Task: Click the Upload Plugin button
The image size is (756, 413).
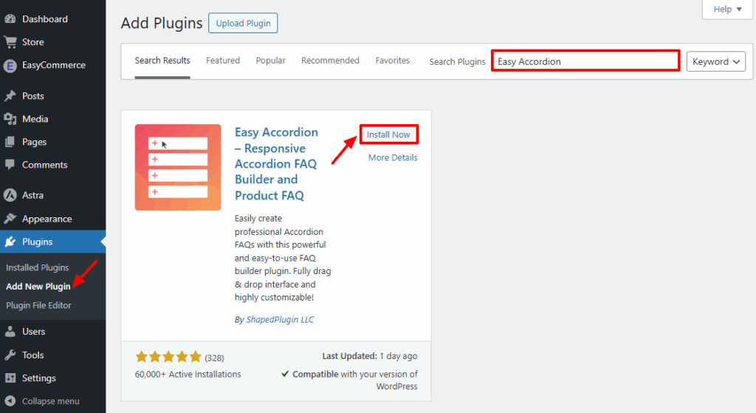Action: (243, 23)
